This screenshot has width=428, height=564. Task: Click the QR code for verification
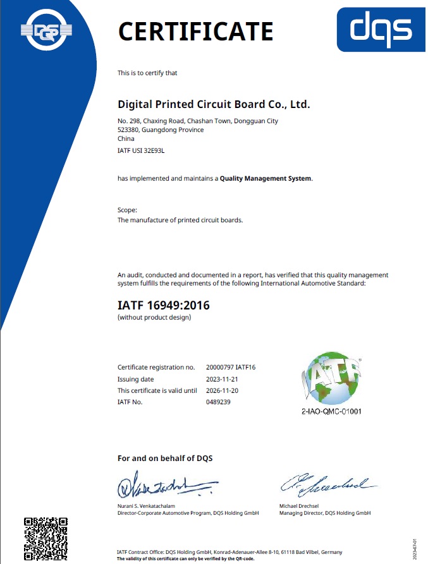tap(46, 538)
